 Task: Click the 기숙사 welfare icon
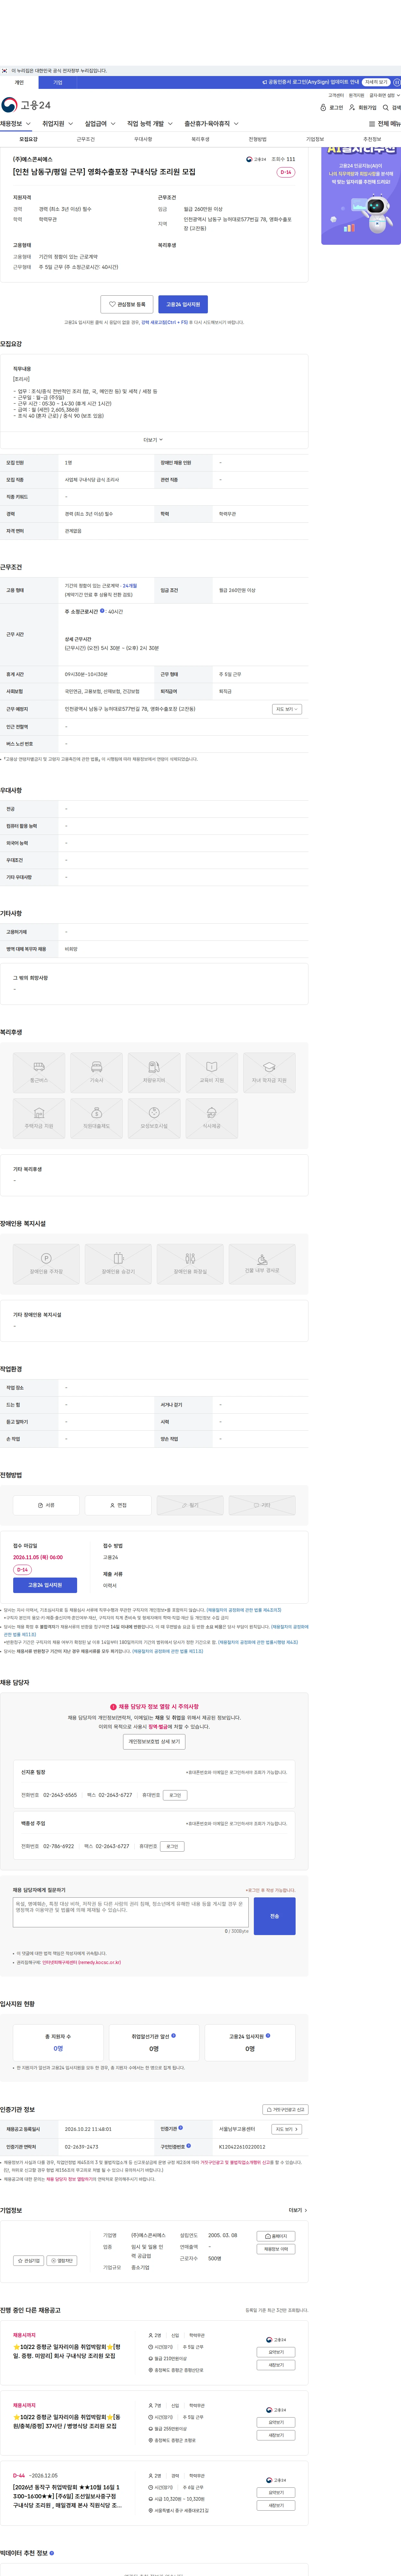coord(97,1072)
